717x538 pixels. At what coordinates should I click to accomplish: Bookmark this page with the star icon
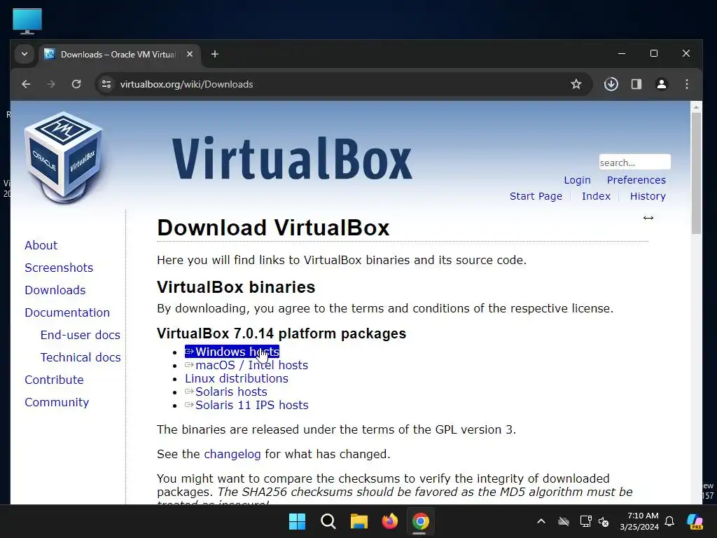point(576,84)
